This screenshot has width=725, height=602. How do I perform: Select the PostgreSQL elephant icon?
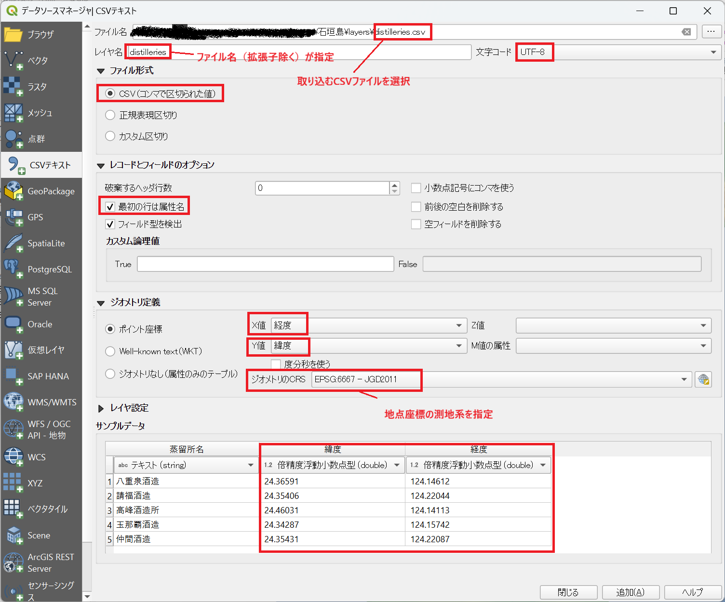click(13, 269)
